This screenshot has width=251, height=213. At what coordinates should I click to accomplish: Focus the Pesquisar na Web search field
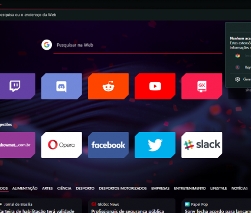point(138,45)
